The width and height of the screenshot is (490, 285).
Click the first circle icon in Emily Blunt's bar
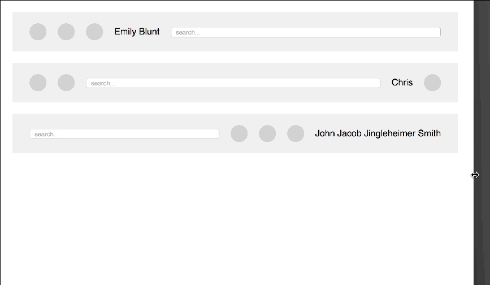tap(38, 32)
